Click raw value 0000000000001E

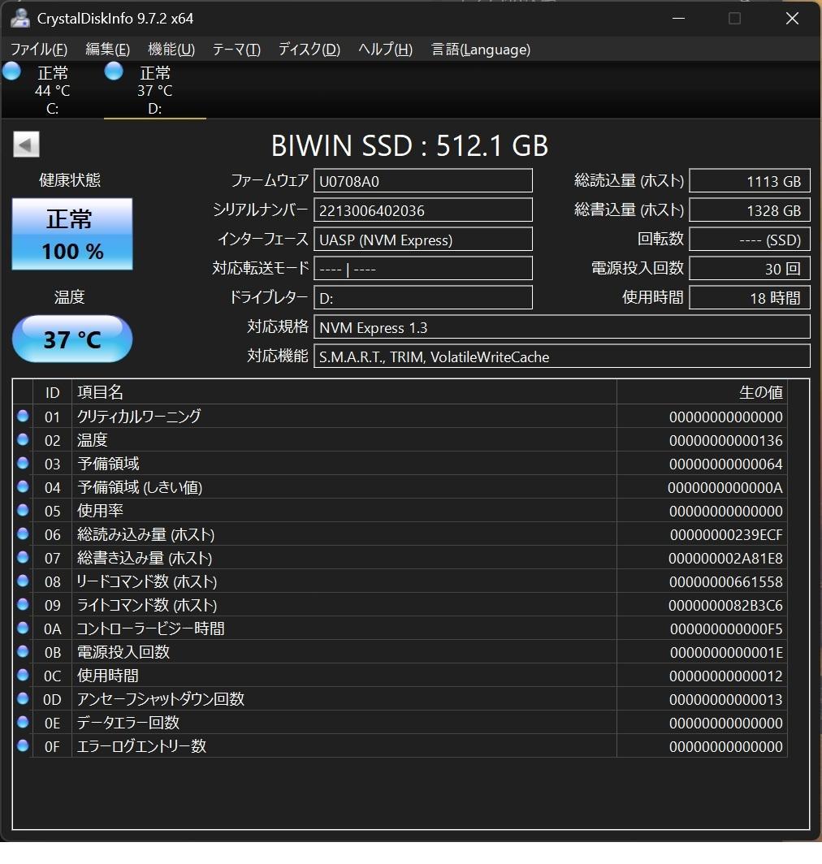(726, 652)
